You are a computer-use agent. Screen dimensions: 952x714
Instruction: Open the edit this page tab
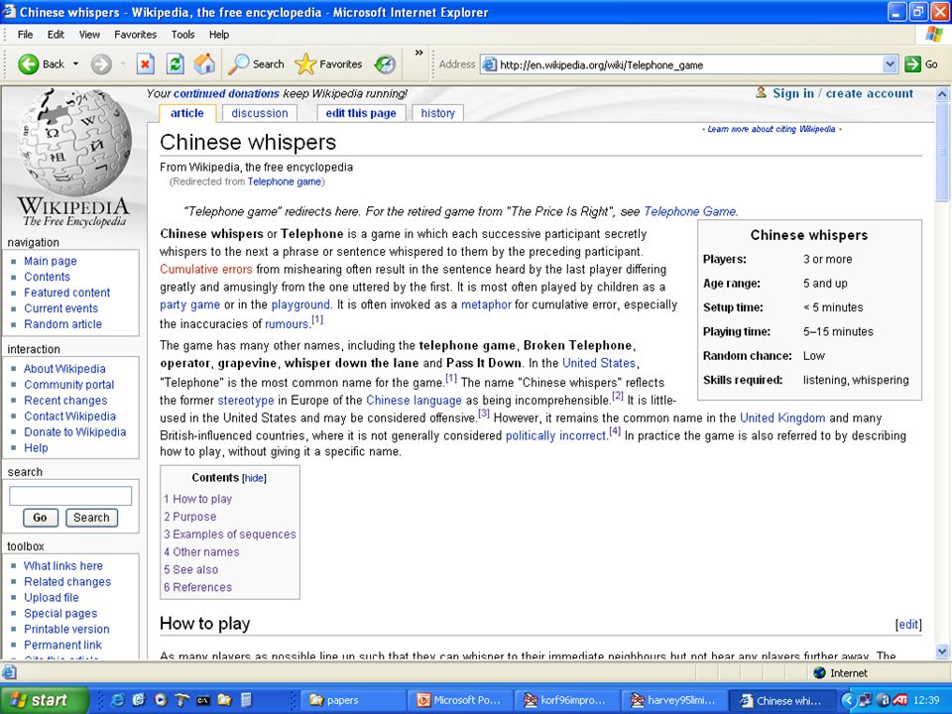[361, 113]
